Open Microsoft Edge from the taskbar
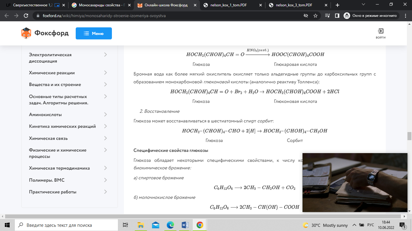The image size is (412, 231). tap(170, 225)
